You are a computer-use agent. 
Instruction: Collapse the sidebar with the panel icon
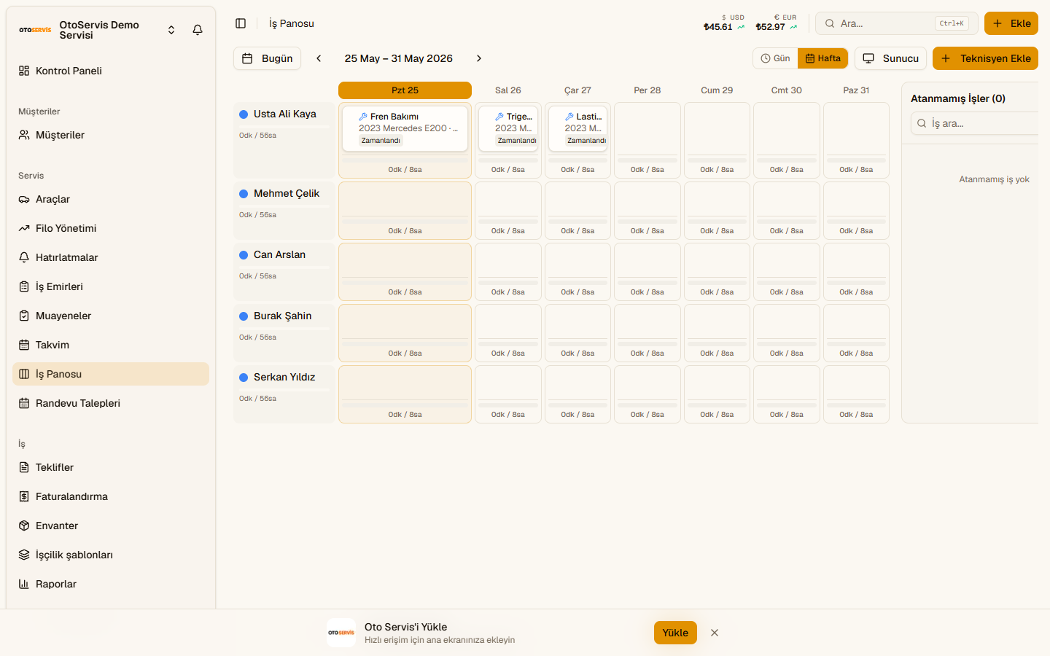click(241, 23)
